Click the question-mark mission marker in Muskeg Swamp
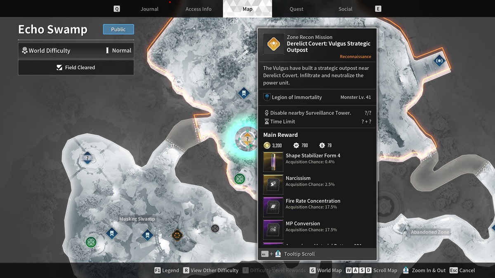The image size is (495, 278). click(87, 158)
